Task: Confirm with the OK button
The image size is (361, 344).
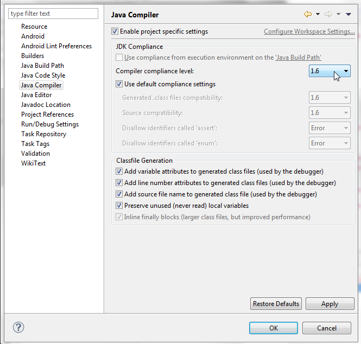Action: (x=274, y=328)
